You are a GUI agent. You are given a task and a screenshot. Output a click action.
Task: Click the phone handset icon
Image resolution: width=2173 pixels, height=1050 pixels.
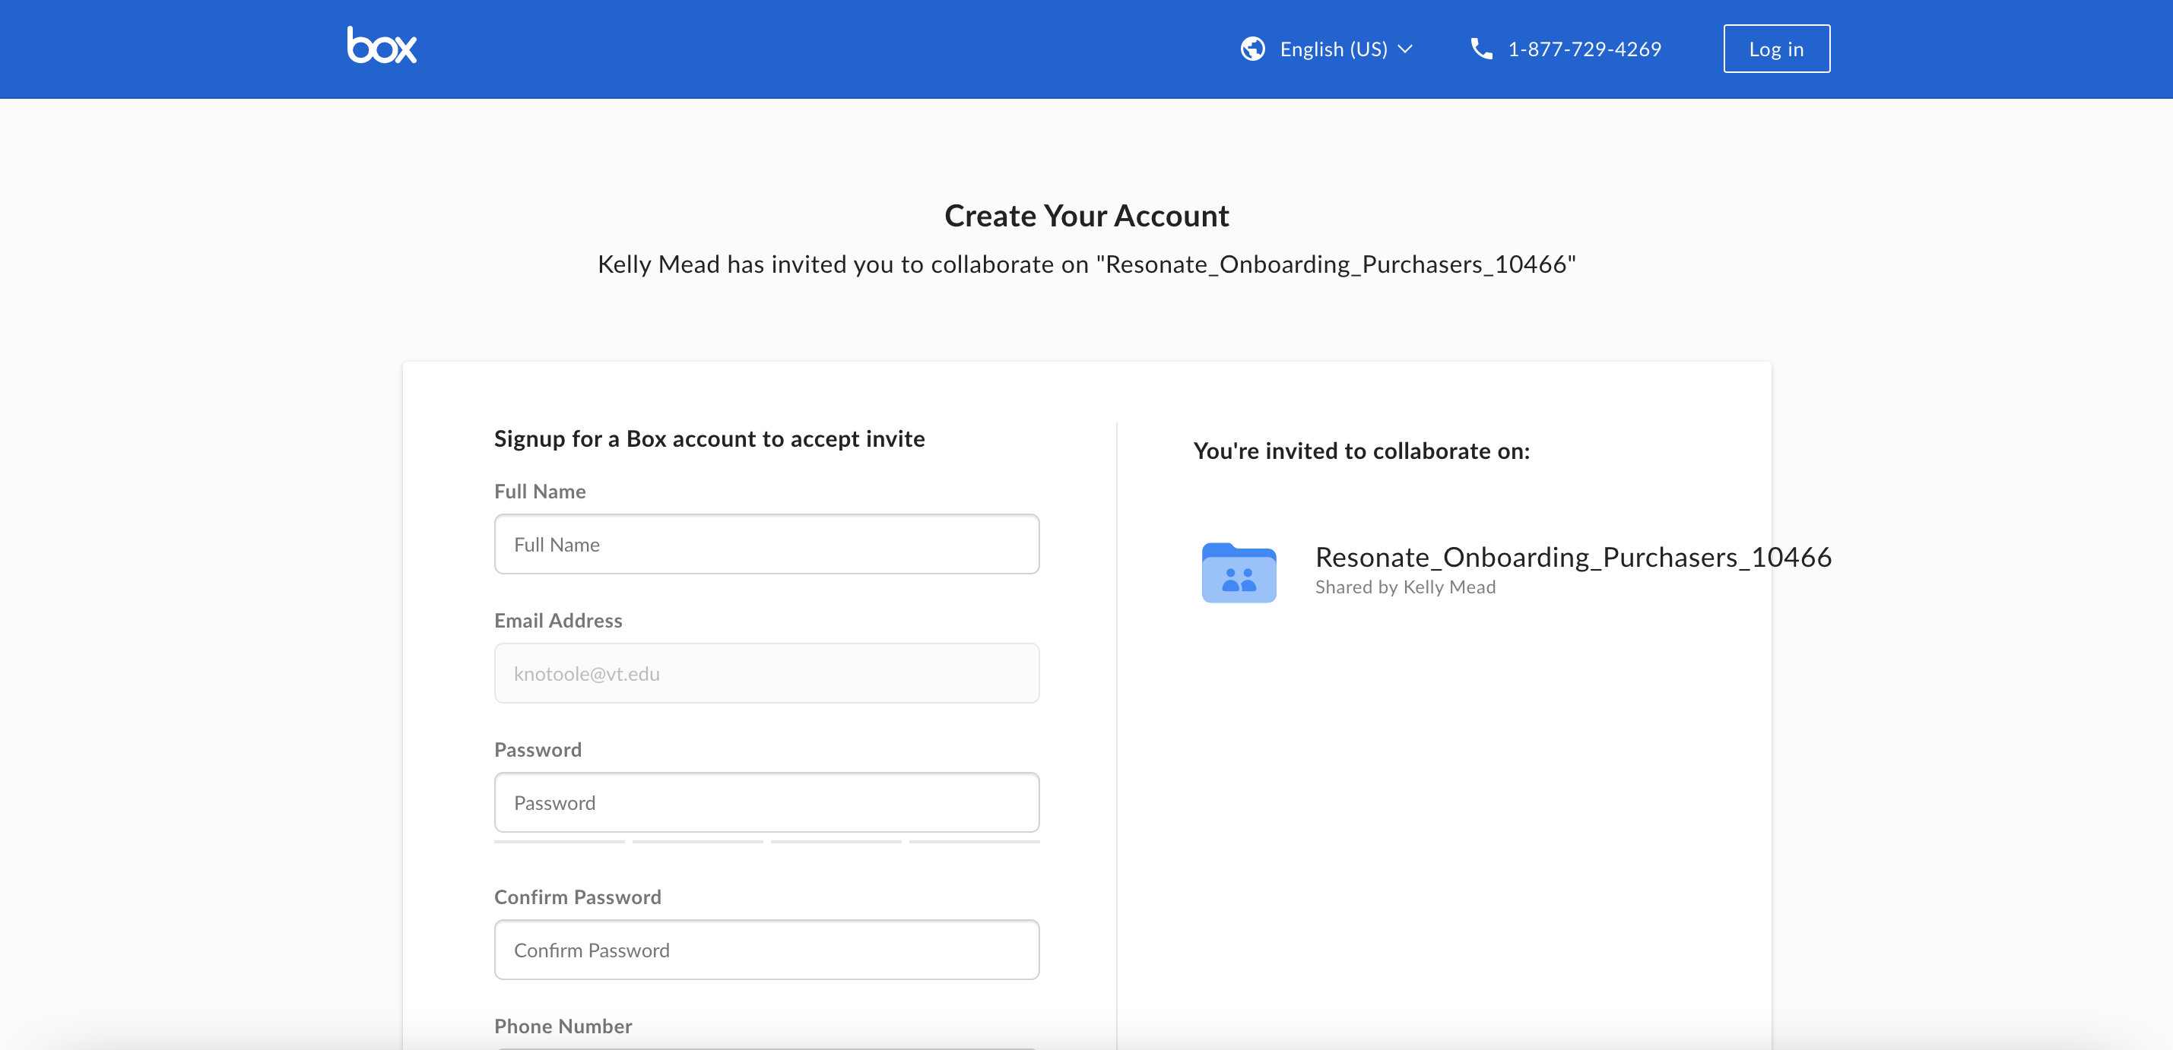pyautogui.click(x=1480, y=49)
